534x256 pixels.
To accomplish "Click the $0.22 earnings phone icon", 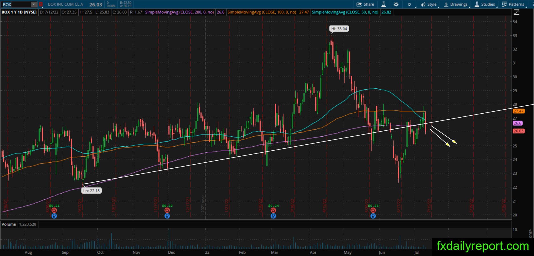I will tap(167, 210).
